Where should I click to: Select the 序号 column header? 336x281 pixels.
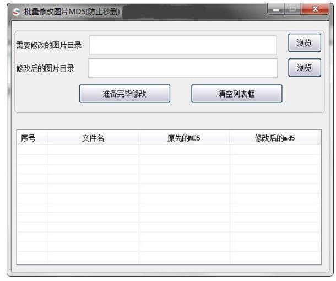click(x=29, y=138)
